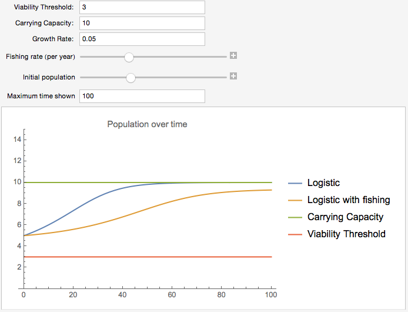Click the red Viability Threshold legend swatch

click(295, 234)
